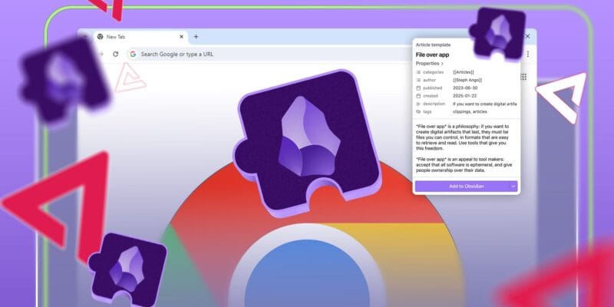The image size is (614, 307).
Task: Click the Add to Obsidian button
Action: pyautogui.click(x=462, y=187)
